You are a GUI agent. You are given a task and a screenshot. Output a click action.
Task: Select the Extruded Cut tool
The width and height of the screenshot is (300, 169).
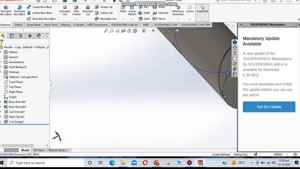65,10
